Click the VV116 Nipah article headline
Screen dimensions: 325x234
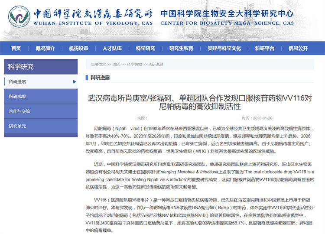200,102
